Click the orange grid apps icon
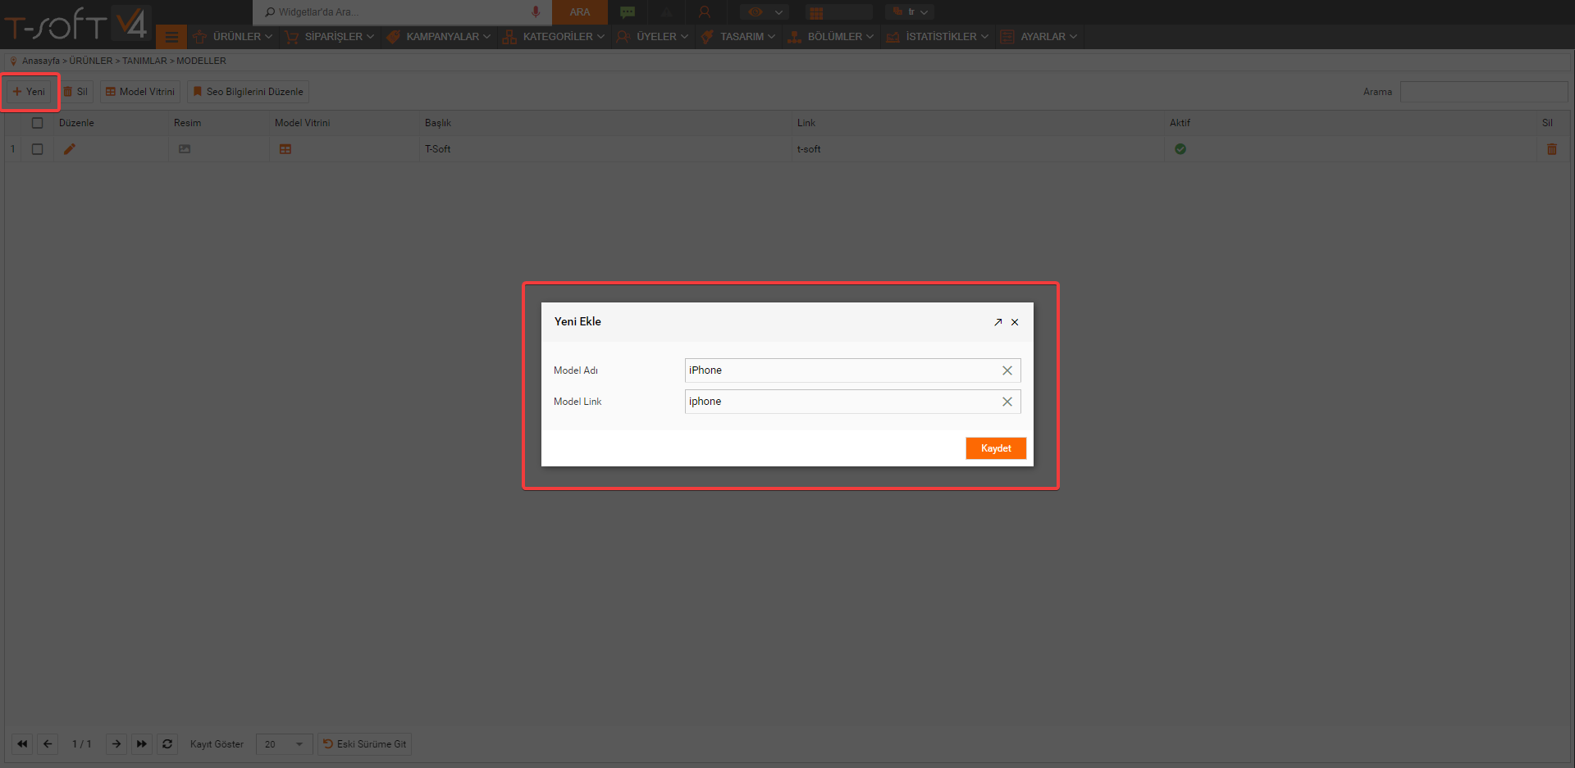This screenshot has width=1575, height=768. 815,12
